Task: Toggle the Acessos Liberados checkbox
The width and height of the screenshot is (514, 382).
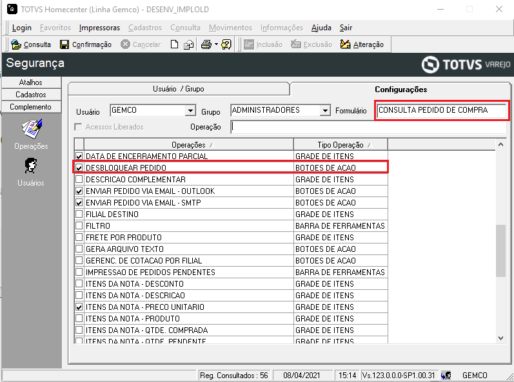Action: pos(78,127)
